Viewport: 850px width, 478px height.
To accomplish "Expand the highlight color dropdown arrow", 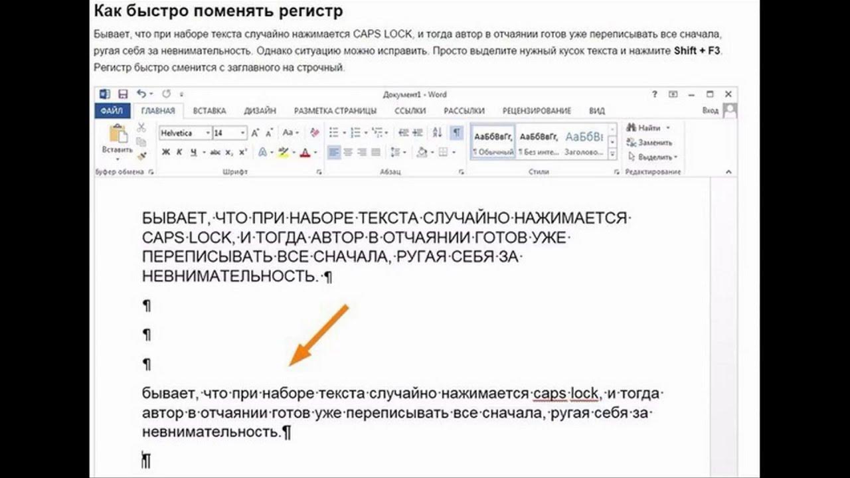I will (x=294, y=153).
